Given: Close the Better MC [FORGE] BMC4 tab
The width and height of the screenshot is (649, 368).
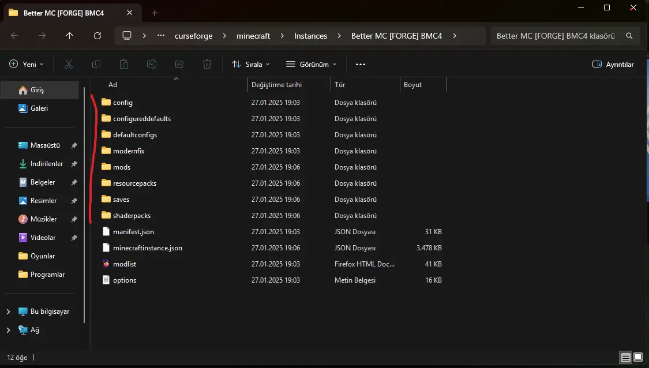Looking at the screenshot, I should 130,13.
